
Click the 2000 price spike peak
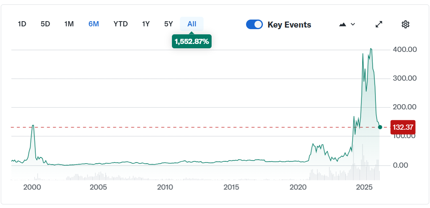[x=32, y=125]
